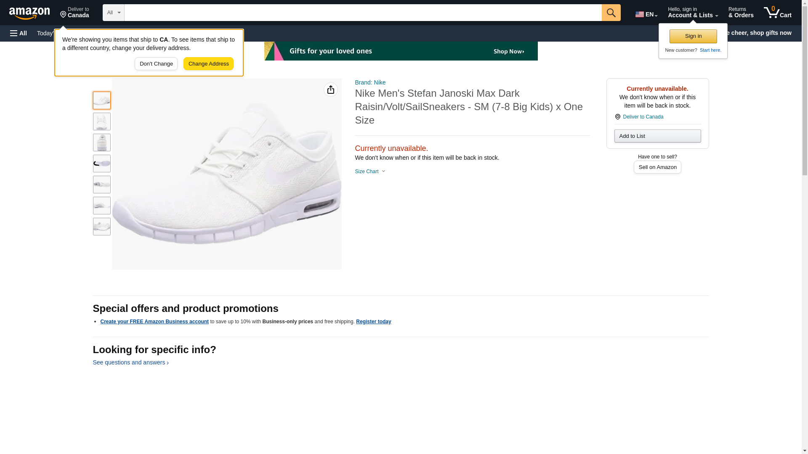The width and height of the screenshot is (808, 454).
Task: Open the share icon on product image
Action: (331, 90)
